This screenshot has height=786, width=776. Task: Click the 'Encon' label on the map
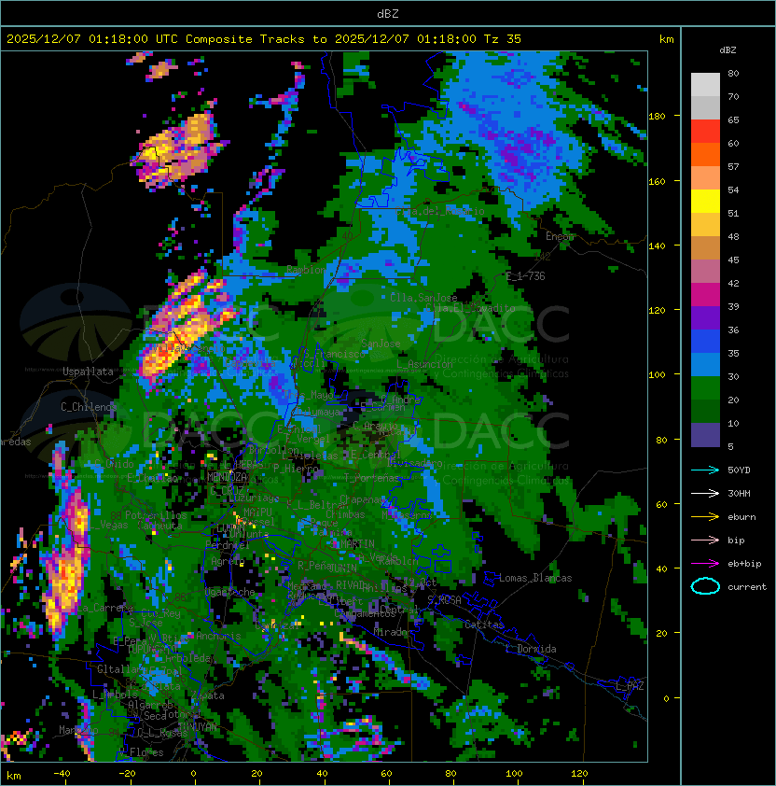561,236
